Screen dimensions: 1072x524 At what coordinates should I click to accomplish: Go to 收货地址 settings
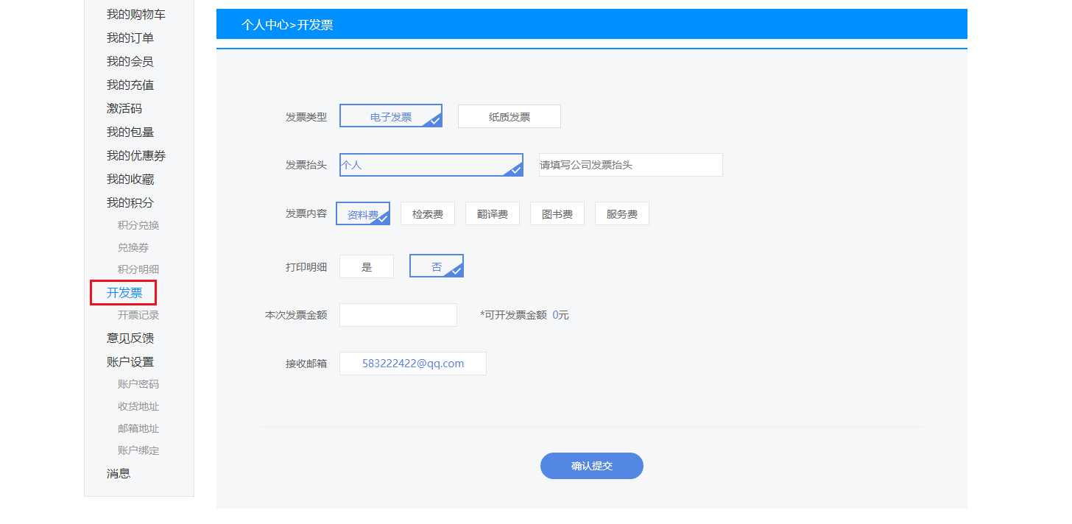pos(138,406)
